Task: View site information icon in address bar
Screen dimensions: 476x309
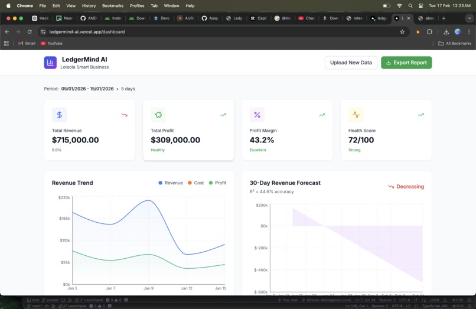Action: 43,31
